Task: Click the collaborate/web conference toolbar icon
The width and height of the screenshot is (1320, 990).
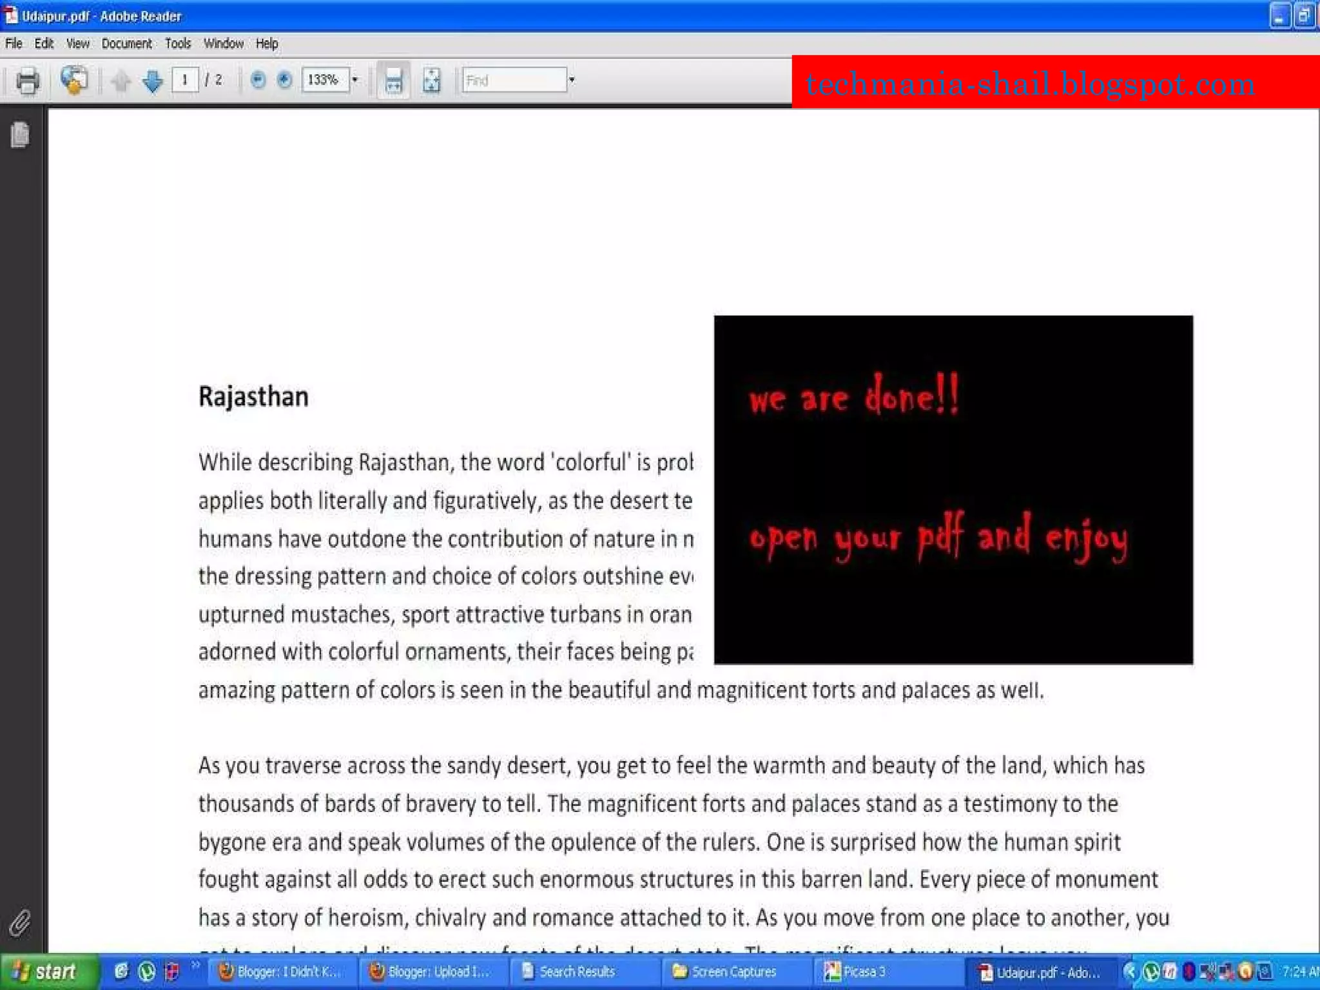Action: tap(73, 81)
